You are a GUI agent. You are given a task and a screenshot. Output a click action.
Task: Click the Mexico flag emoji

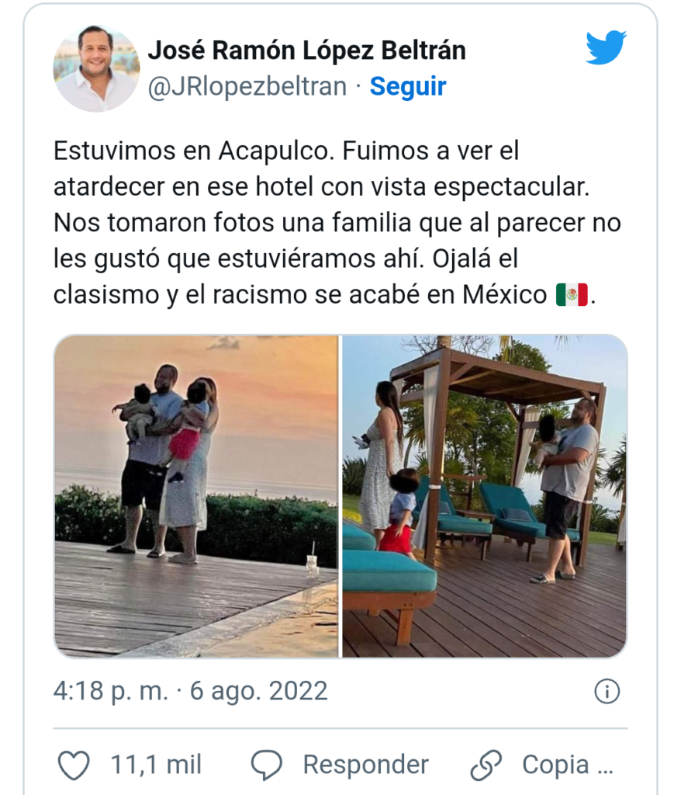pyautogui.click(x=572, y=294)
